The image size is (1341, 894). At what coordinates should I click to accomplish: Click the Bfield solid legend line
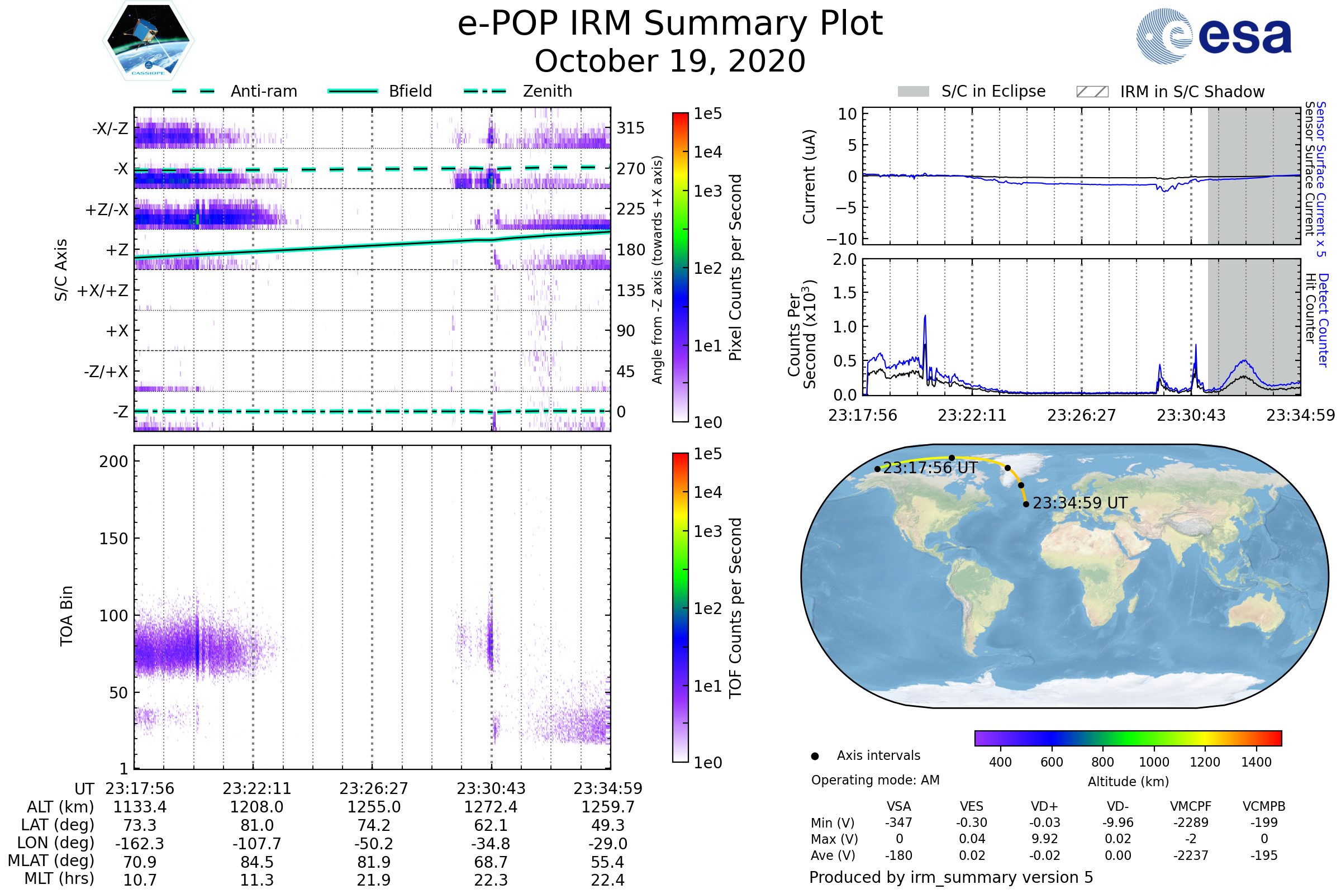353,91
